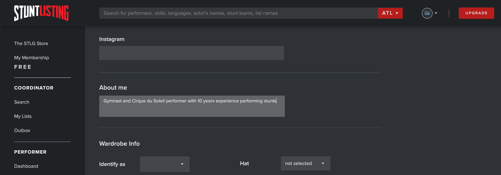Open The STLG Store link
This screenshot has width=501, height=175.
coord(31,43)
